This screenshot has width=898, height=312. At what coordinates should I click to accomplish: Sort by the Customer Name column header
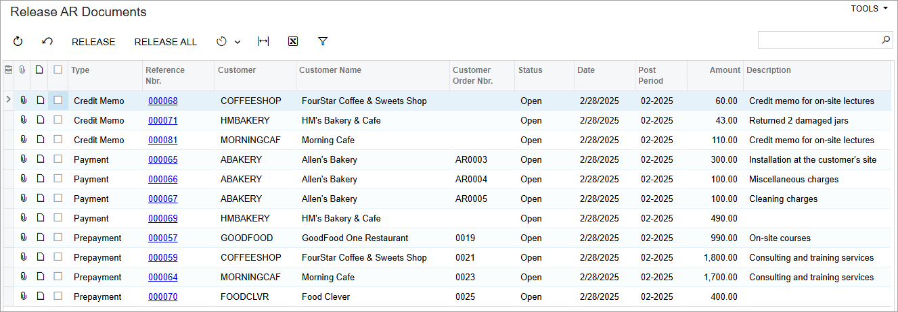[330, 70]
